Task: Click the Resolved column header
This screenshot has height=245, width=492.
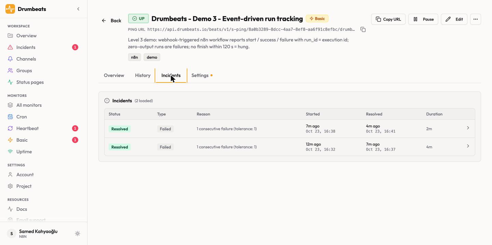Action: [x=374, y=114]
